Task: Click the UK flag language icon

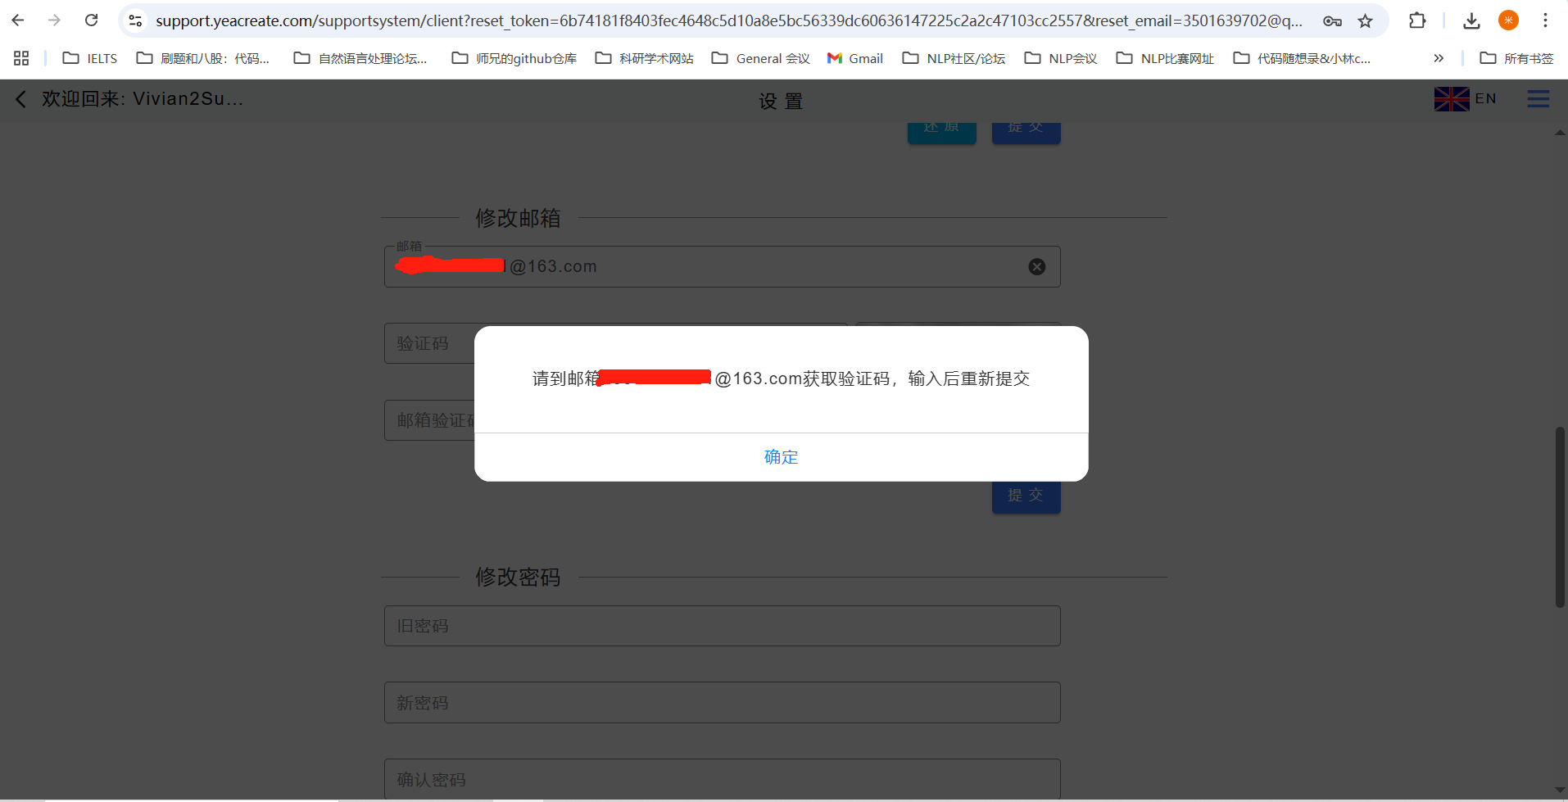Action: pyautogui.click(x=1451, y=99)
